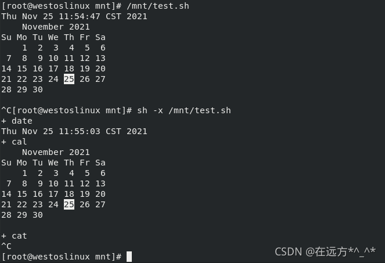
Task: Click day 1 in the second calendar
Action: pos(24,173)
